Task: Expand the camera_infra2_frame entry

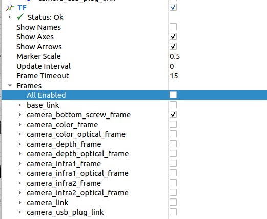Action: pos(20,183)
